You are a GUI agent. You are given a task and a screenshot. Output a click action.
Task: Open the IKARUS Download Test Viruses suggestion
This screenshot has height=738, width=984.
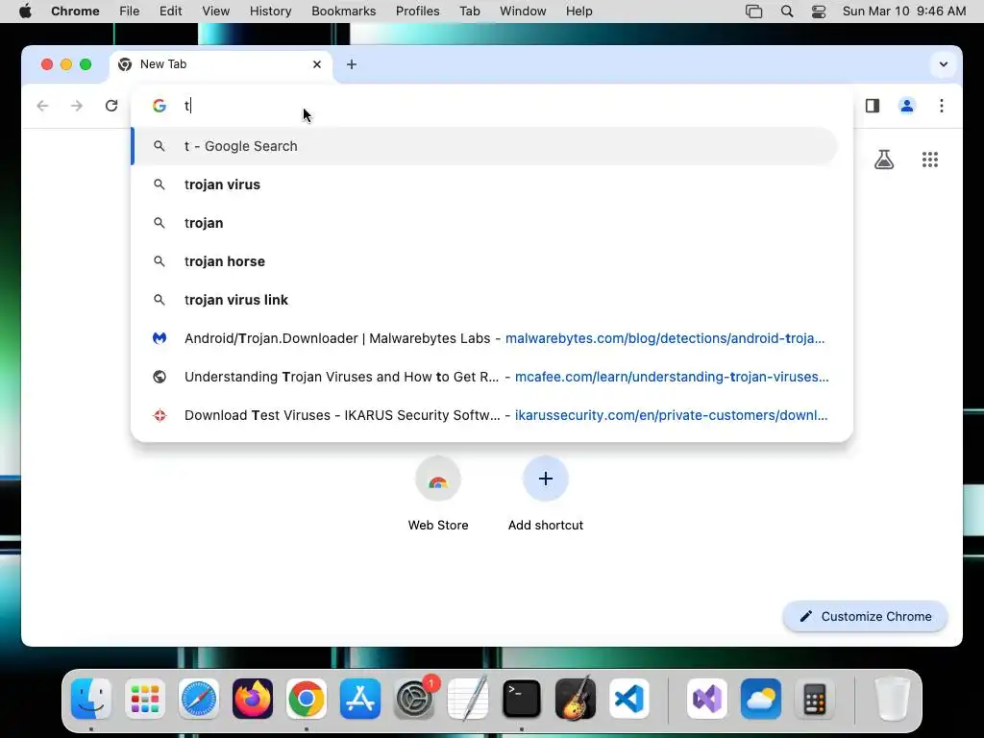tap(484, 415)
